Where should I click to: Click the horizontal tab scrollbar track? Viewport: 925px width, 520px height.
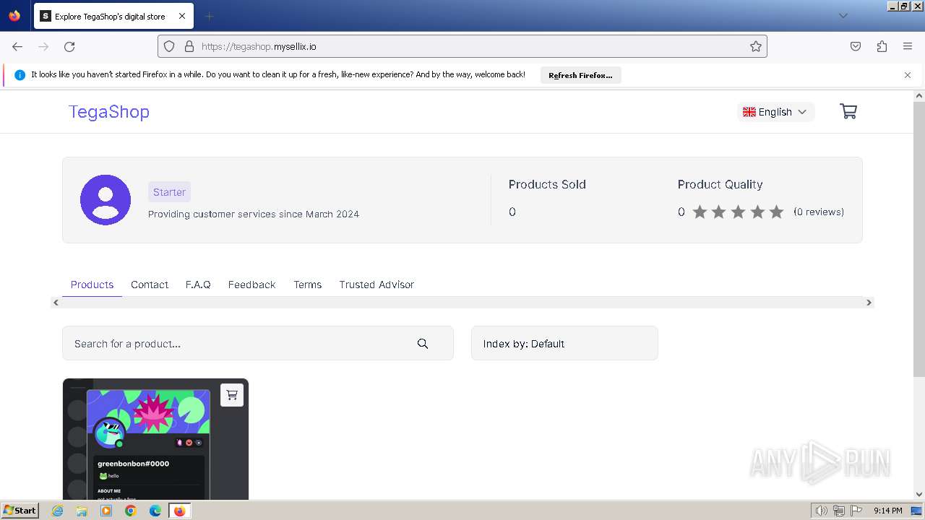pos(462,303)
